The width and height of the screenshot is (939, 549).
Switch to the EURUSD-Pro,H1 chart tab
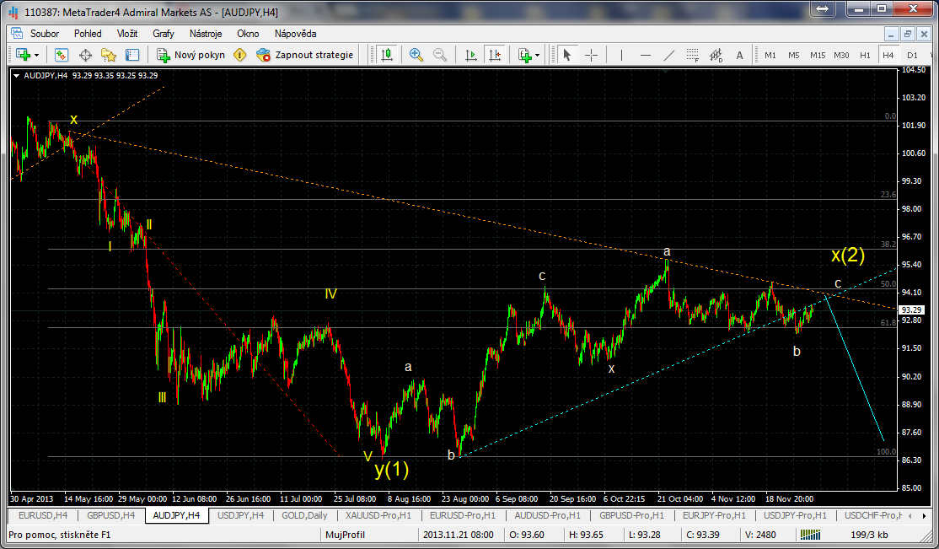point(463,515)
